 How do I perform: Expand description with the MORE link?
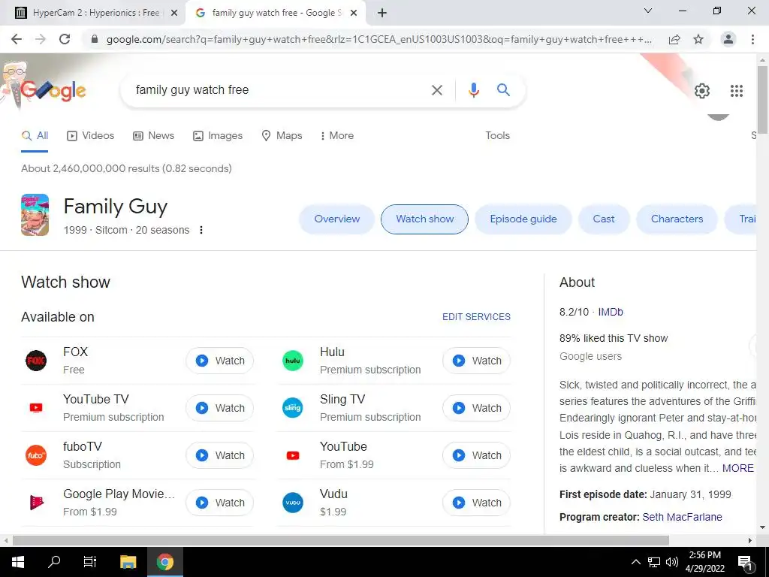point(737,468)
